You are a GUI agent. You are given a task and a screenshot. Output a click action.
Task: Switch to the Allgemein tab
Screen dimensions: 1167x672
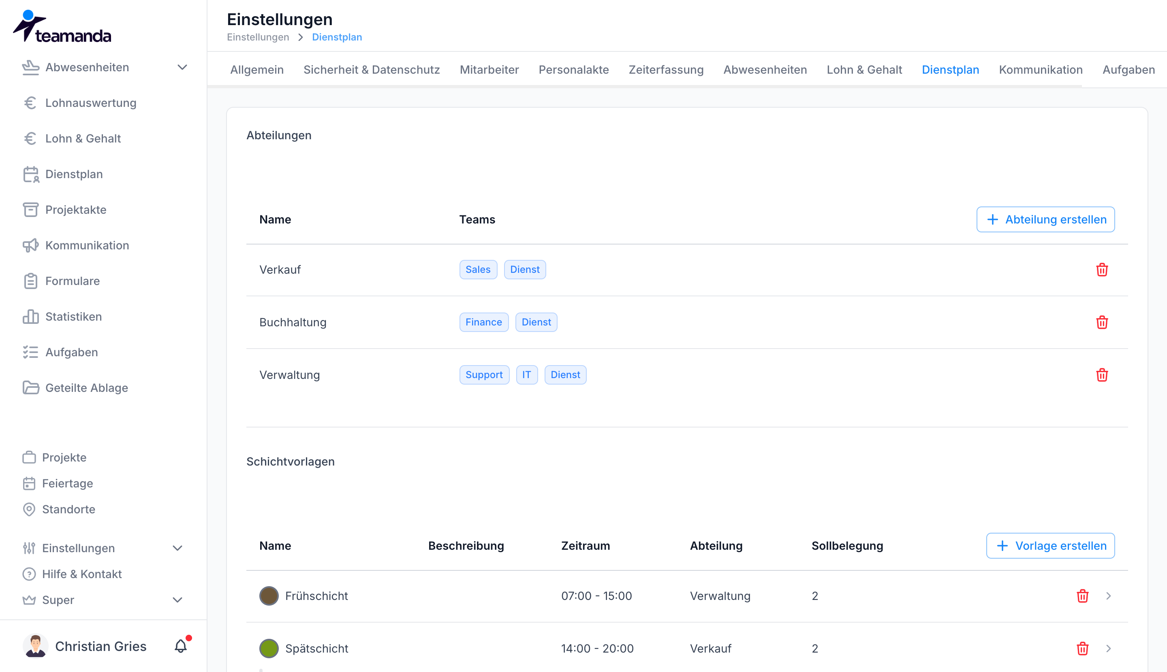[x=257, y=70]
